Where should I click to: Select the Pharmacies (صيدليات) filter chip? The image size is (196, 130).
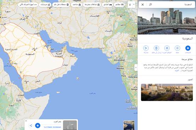[45, 5]
